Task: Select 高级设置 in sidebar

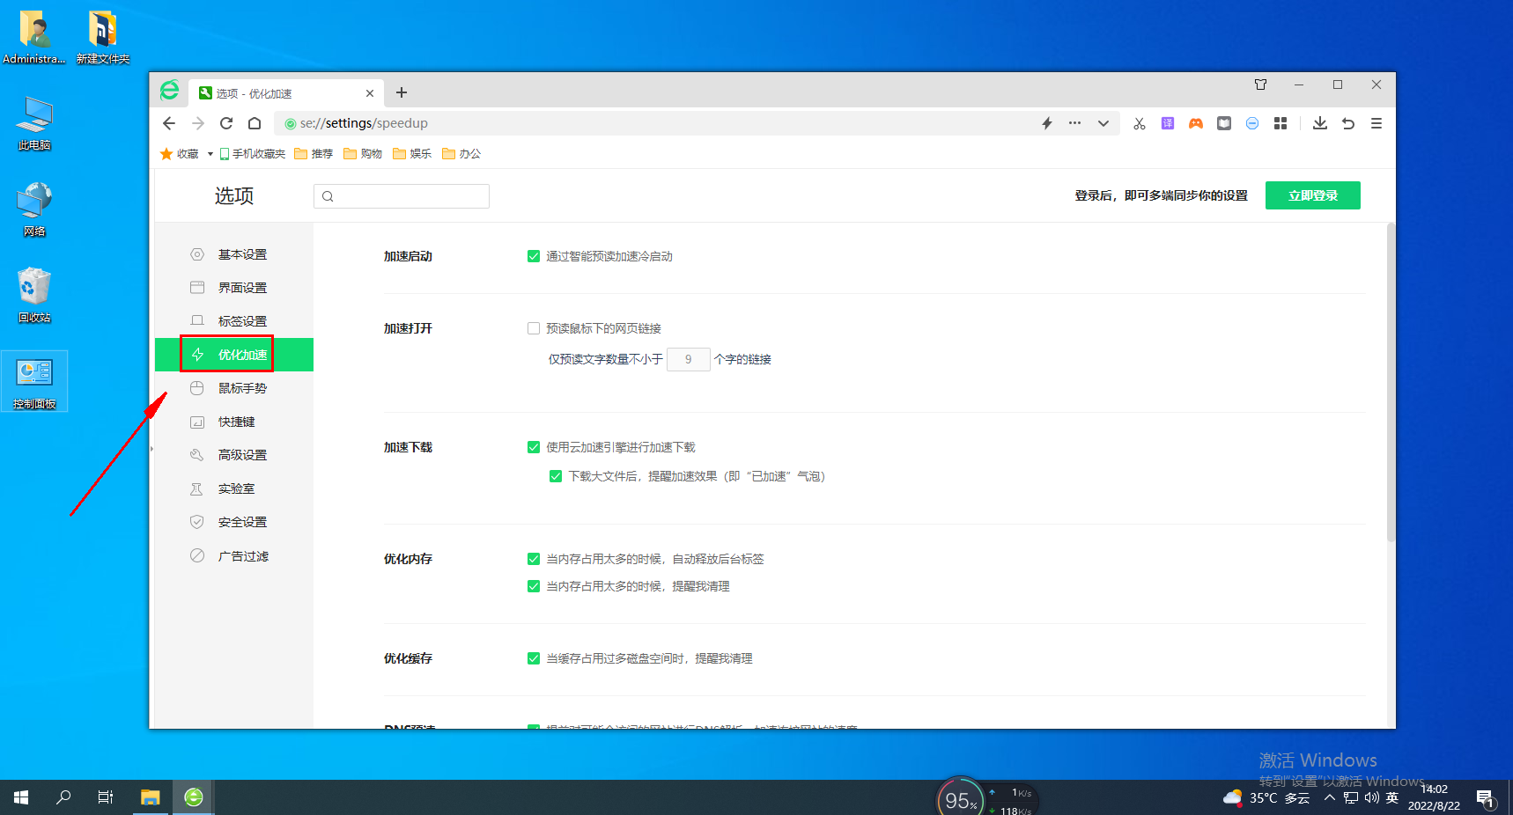Action: coord(234,455)
